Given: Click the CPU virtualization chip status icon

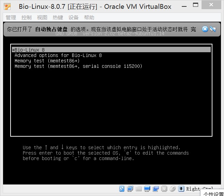Looking at the screenshot, I should 164,189.
